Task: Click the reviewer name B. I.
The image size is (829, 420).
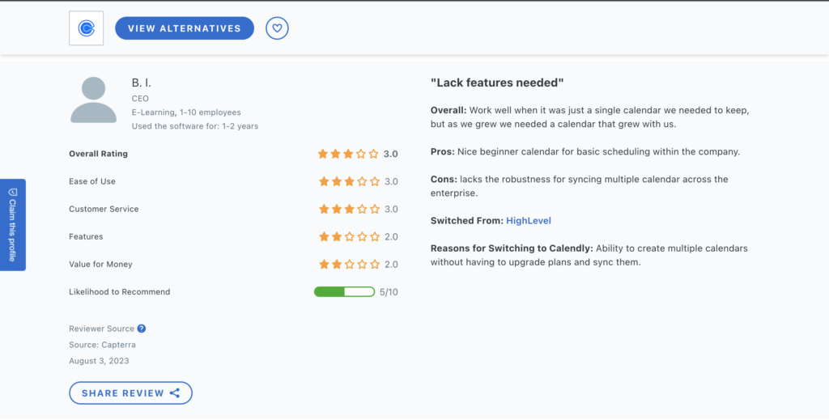Action: [142, 83]
